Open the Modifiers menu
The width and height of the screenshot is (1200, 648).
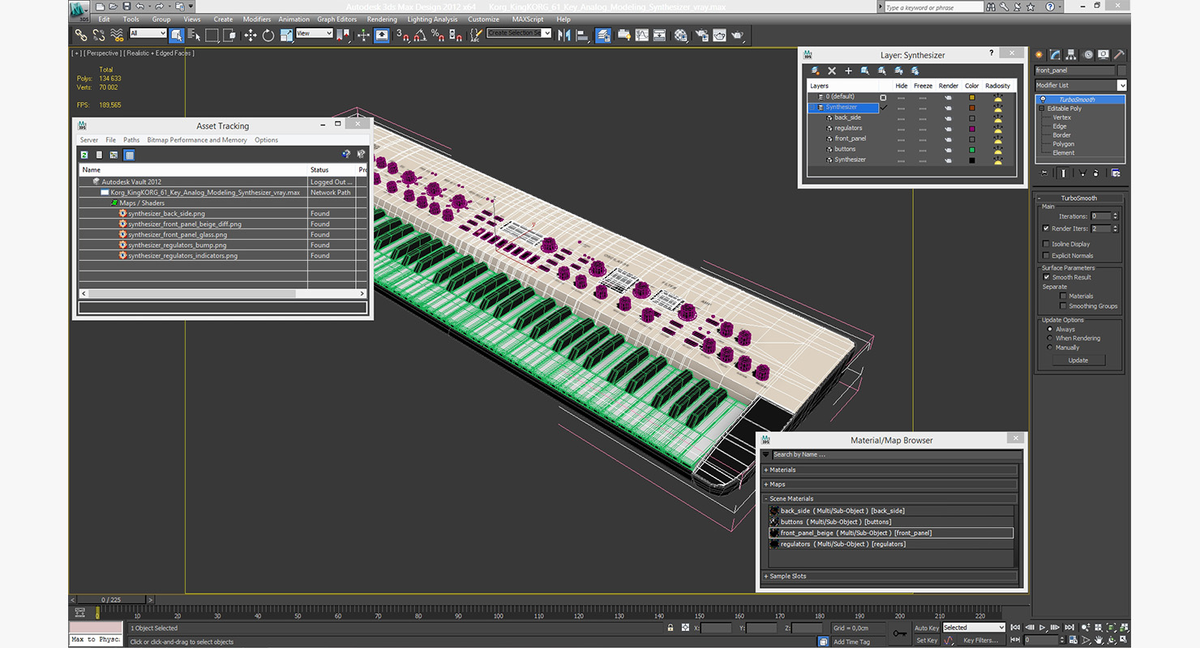coord(257,19)
